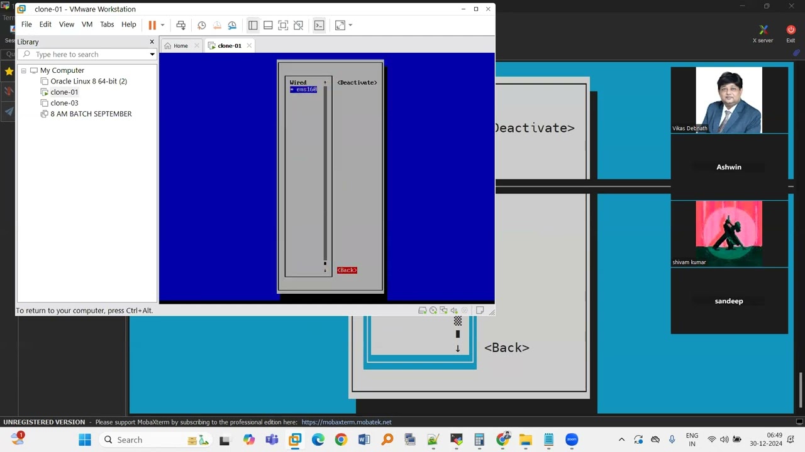Click the CD/DVD drive status icon

(433, 310)
